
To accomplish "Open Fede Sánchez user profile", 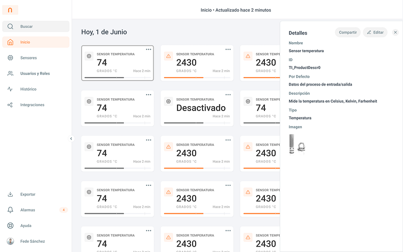I will (x=32, y=242).
